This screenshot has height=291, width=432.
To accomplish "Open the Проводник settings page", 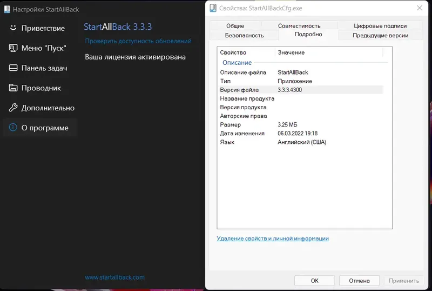I will coord(39,88).
